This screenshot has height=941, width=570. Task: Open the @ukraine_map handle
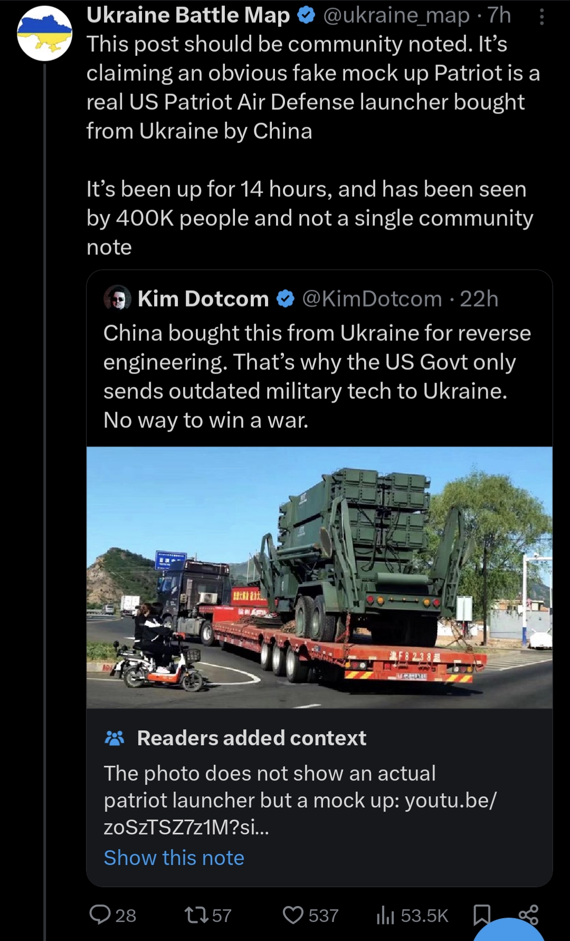[396, 15]
